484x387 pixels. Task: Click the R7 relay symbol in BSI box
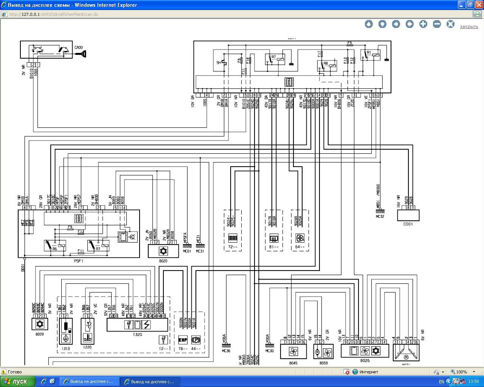pyautogui.click(x=275, y=59)
